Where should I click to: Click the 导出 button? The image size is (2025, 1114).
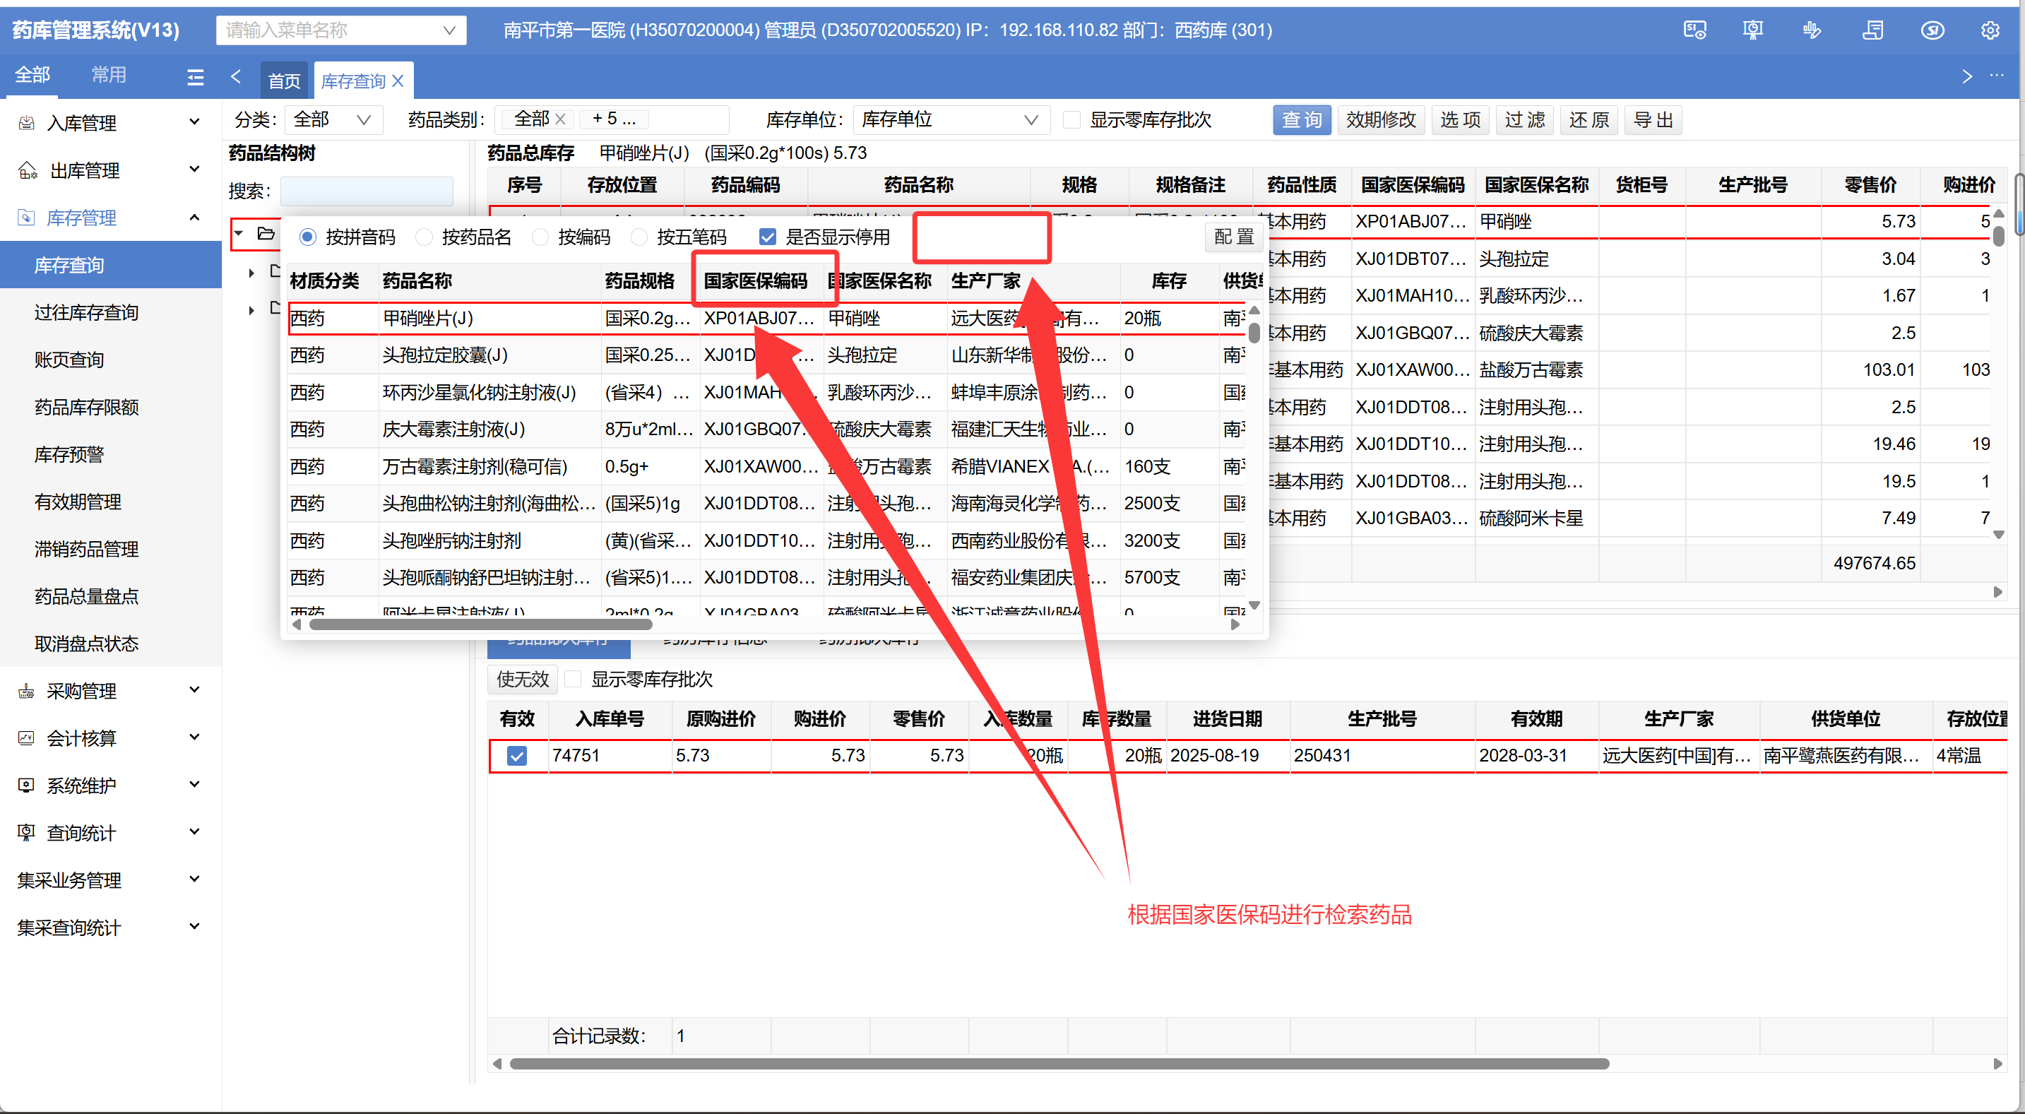1652,119
